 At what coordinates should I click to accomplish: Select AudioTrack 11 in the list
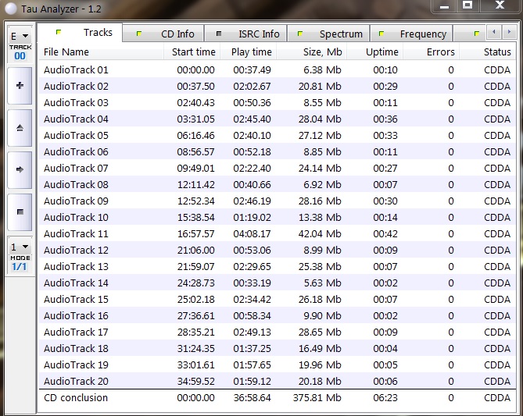(x=76, y=234)
